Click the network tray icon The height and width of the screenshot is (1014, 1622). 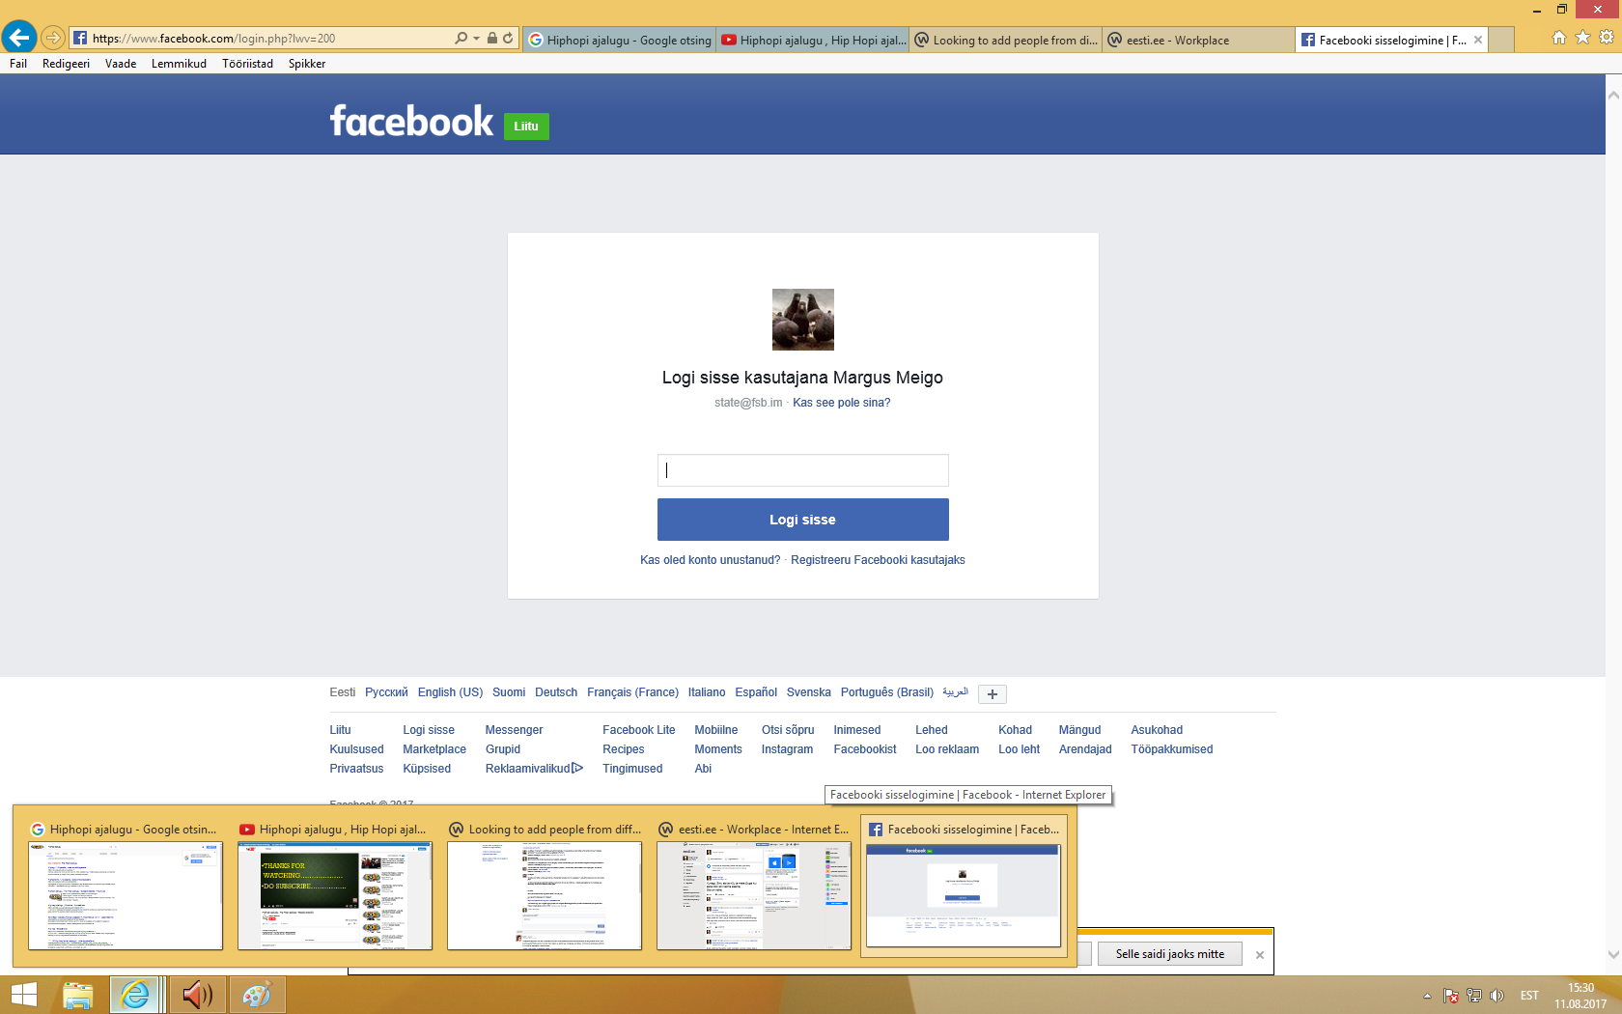pos(1474,996)
